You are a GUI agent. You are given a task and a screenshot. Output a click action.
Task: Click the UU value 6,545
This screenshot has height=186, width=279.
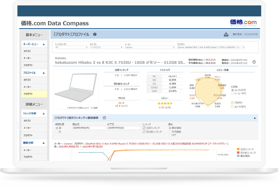pos(173,80)
